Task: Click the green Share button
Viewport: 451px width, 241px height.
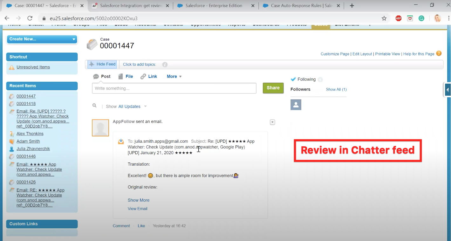Action: pyautogui.click(x=273, y=88)
